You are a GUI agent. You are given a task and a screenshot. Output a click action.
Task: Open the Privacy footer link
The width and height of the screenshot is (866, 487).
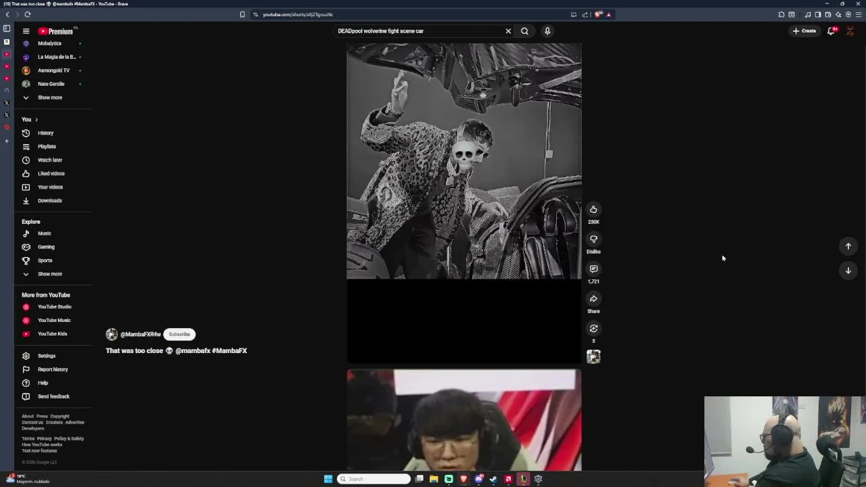(44, 438)
